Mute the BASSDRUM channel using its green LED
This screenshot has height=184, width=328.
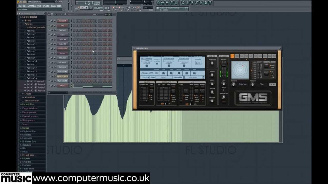49,21
